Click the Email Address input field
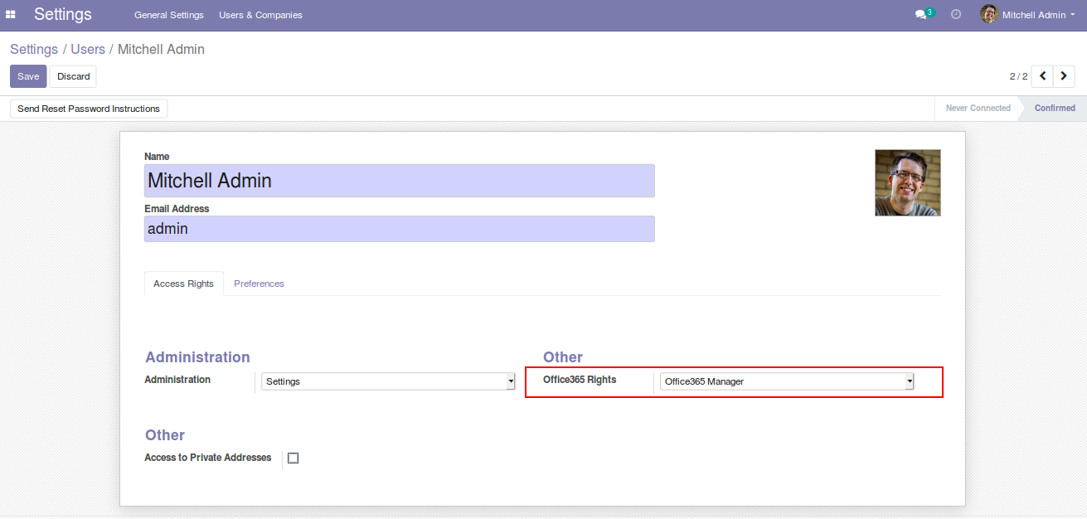The image size is (1087, 519). [399, 229]
